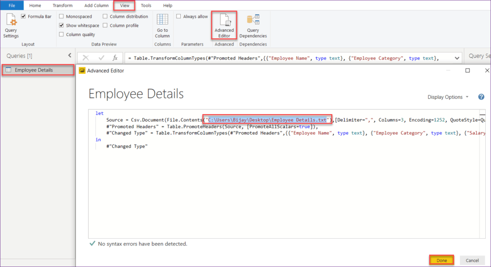Click the Advanced Editor window title icon
This screenshot has height=267, width=491.
click(x=82, y=71)
